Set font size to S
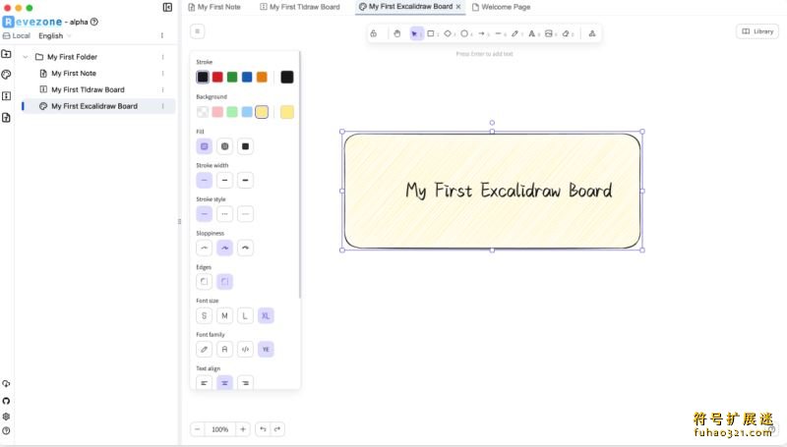This screenshot has height=447, width=787. 205,315
